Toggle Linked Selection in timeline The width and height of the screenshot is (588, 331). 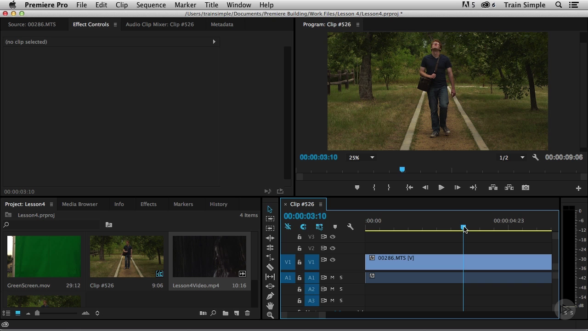pos(319,227)
